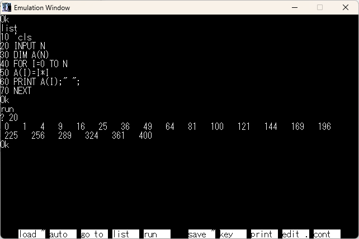Click the 'load' function key label
359x239 pixels.
[31, 234]
